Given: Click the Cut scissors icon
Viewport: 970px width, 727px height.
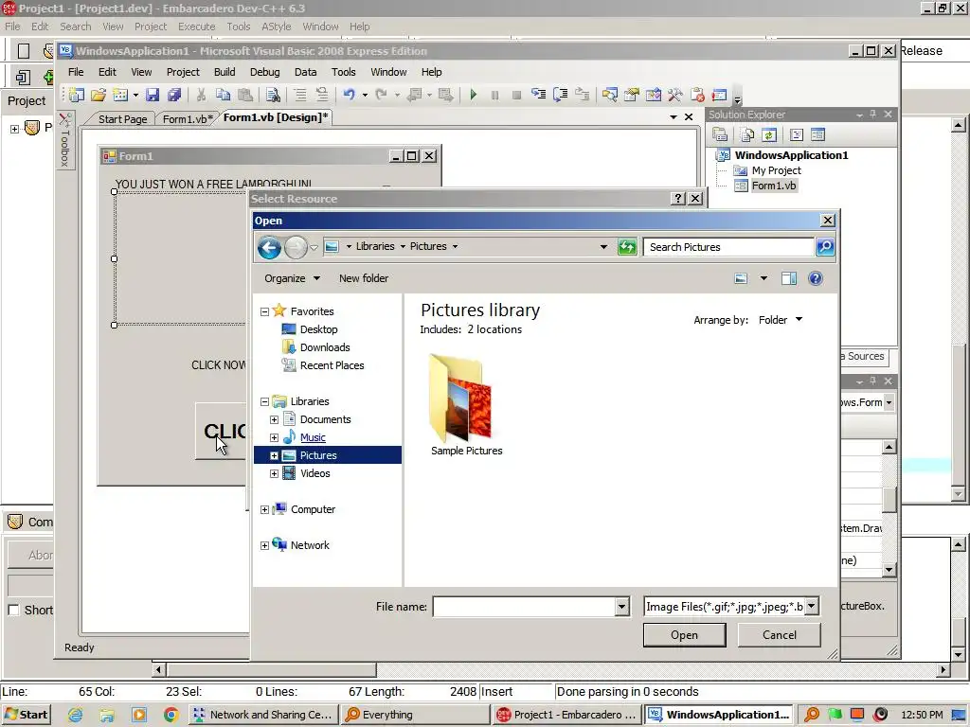Looking at the screenshot, I should [x=201, y=95].
